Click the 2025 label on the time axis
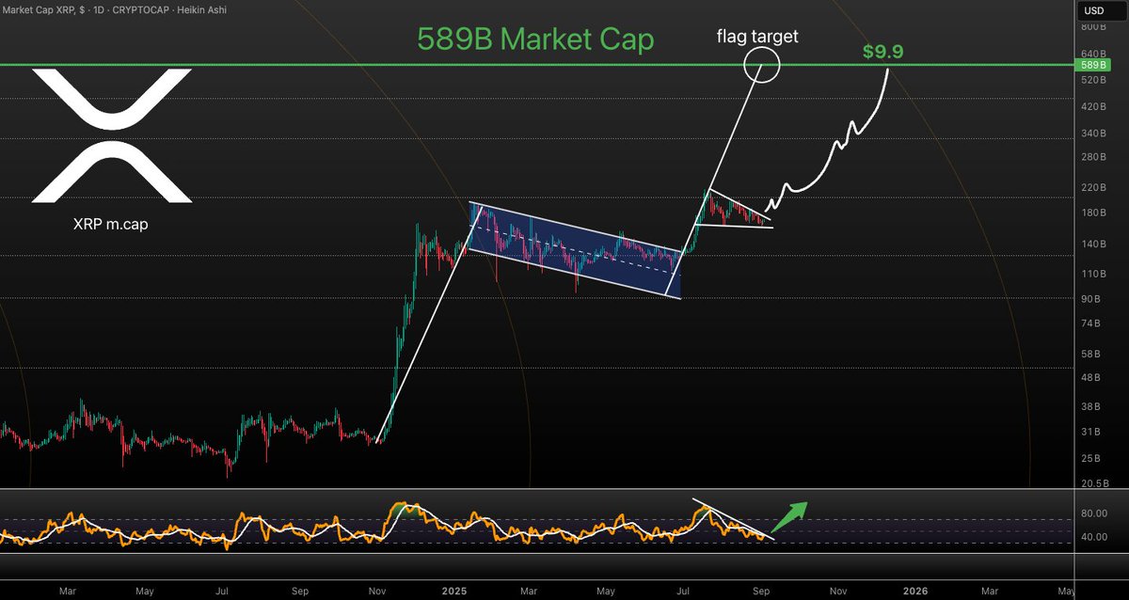The width and height of the screenshot is (1129, 600). 456,591
